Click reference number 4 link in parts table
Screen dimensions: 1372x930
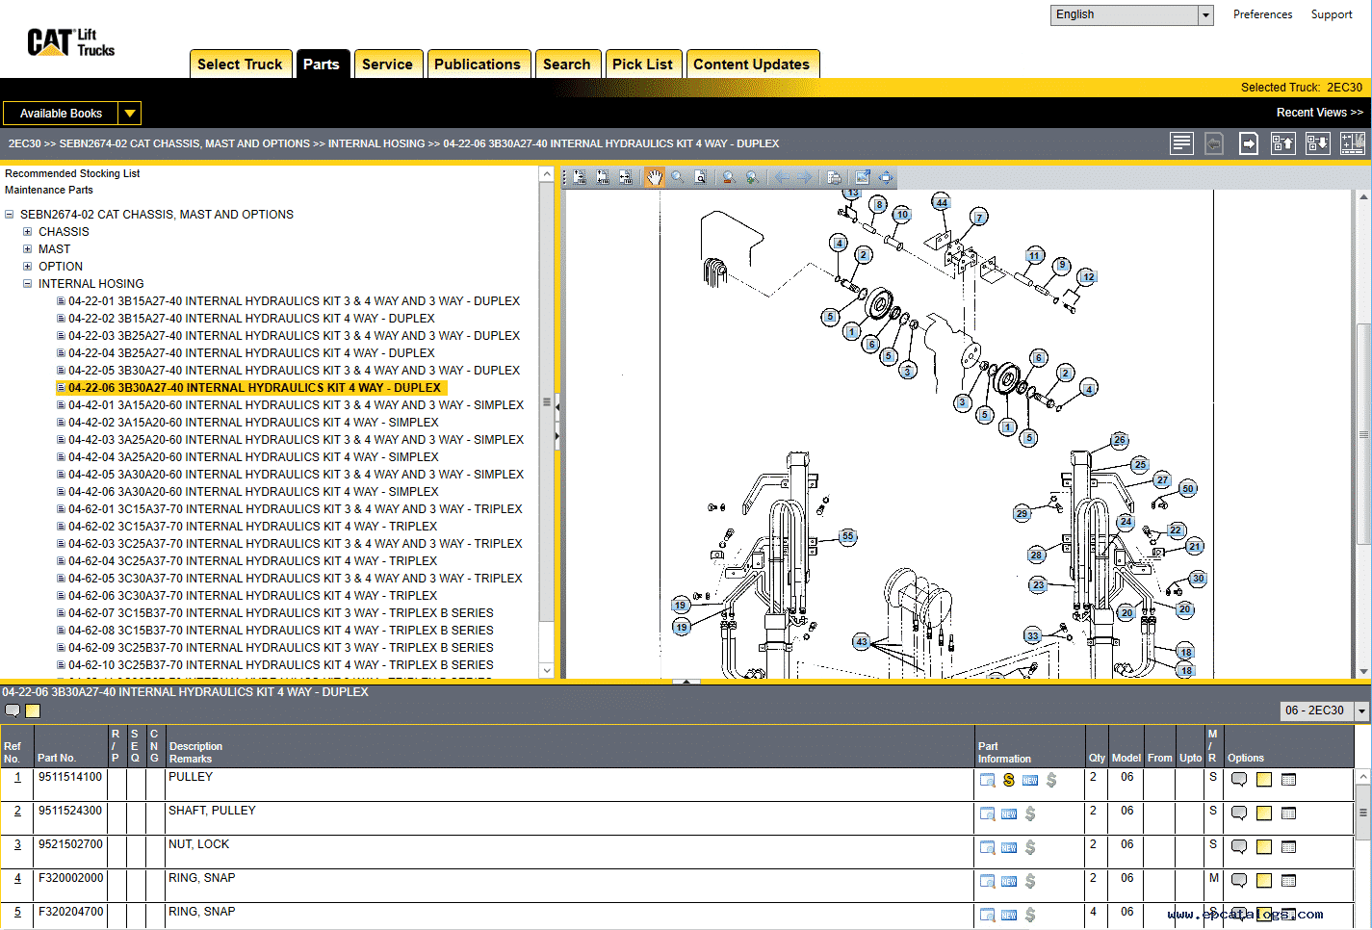pyautogui.click(x=17, y=878)
